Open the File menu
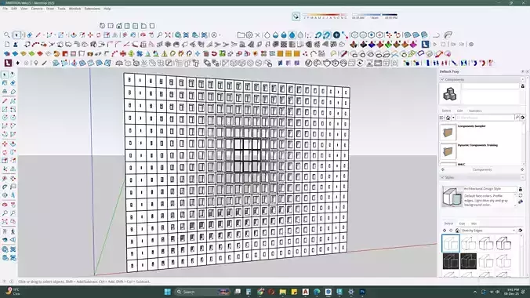530x298 pixels. tap(5, 9)
